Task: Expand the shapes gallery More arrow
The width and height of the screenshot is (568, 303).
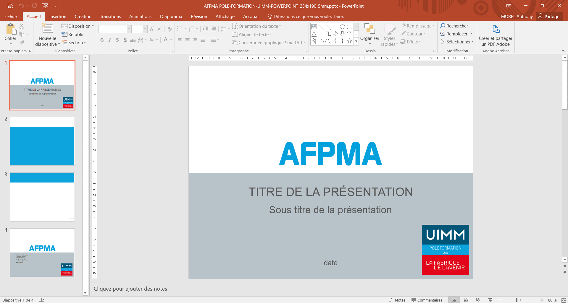Action: (356, 42)
